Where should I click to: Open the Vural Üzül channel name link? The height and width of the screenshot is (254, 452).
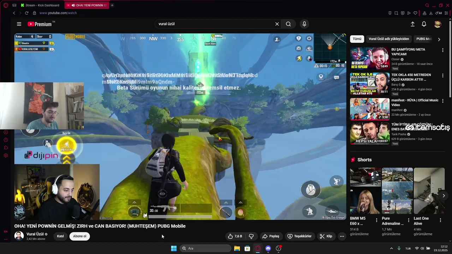pos(35,234)
